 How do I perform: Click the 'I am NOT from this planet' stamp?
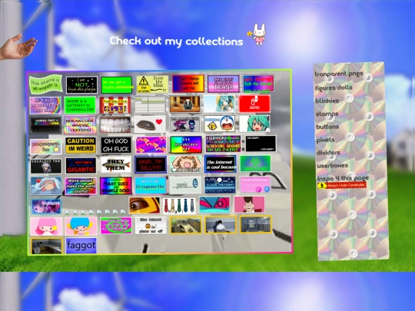point(81,84)
